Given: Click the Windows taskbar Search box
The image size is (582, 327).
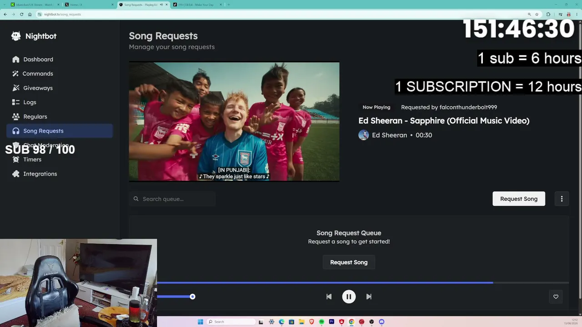Looking at the screenshot, I should pyautogui.click(x=231, y=322).
